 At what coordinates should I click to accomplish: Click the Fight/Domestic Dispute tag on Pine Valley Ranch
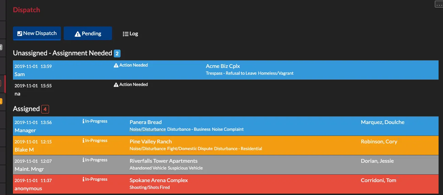(190, 149)
